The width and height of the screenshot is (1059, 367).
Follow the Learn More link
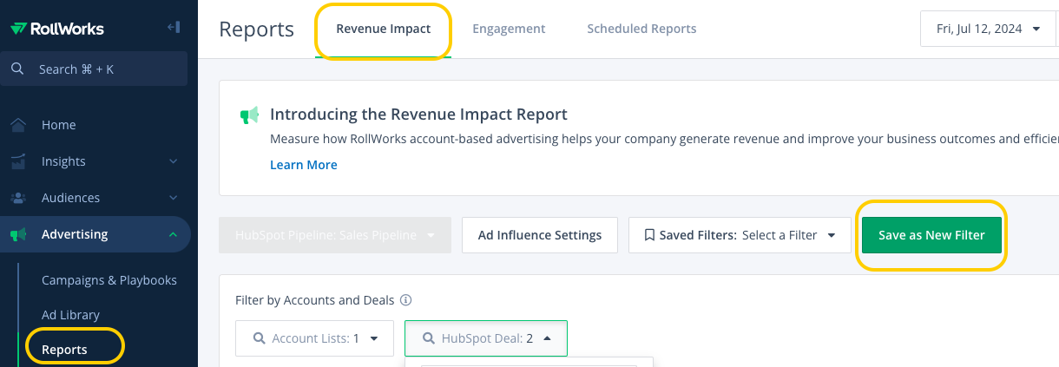pos(304,165)
